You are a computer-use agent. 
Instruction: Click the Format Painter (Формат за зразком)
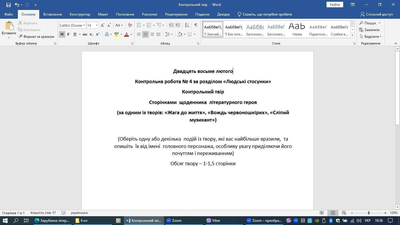pos(36,37)
